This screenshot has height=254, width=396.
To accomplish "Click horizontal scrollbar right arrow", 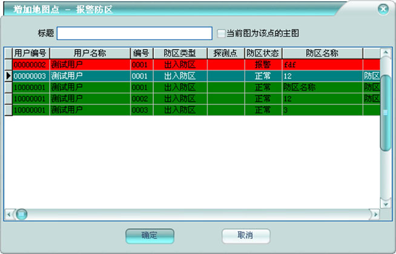I will point(375,214).
